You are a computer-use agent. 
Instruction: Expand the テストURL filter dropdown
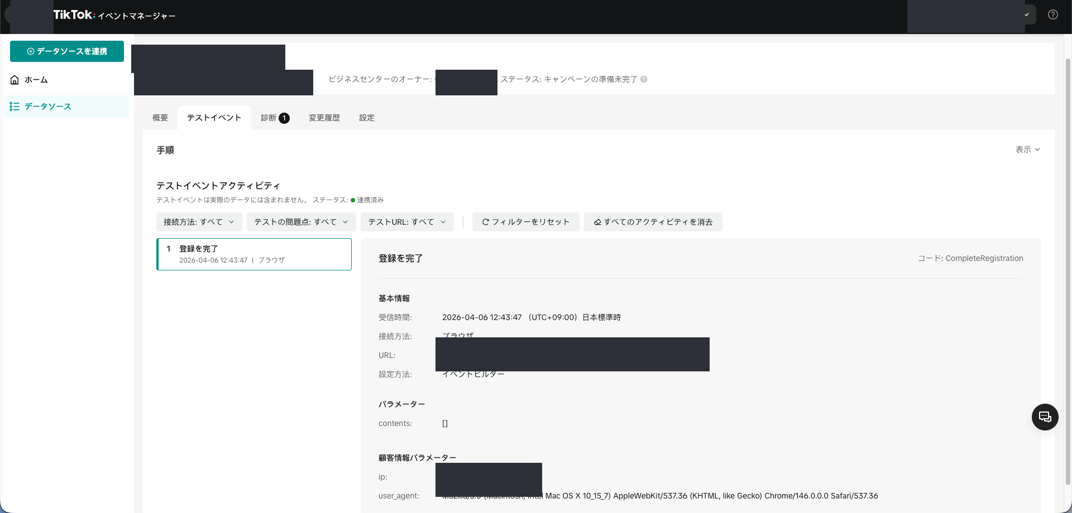tap(406, 221)
